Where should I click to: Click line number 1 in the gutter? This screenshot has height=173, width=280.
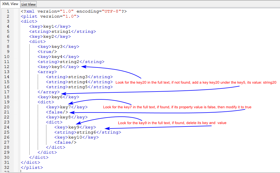[x=8, y=11]
